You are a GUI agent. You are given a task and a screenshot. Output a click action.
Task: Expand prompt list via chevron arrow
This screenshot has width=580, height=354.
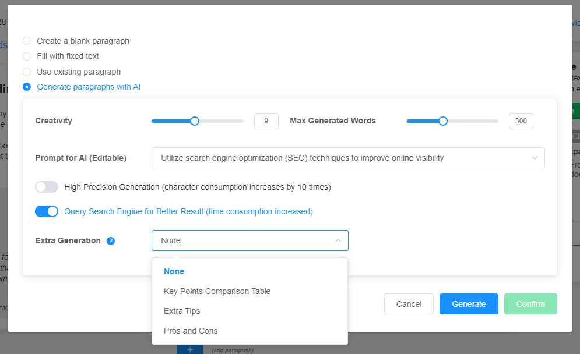535,158
